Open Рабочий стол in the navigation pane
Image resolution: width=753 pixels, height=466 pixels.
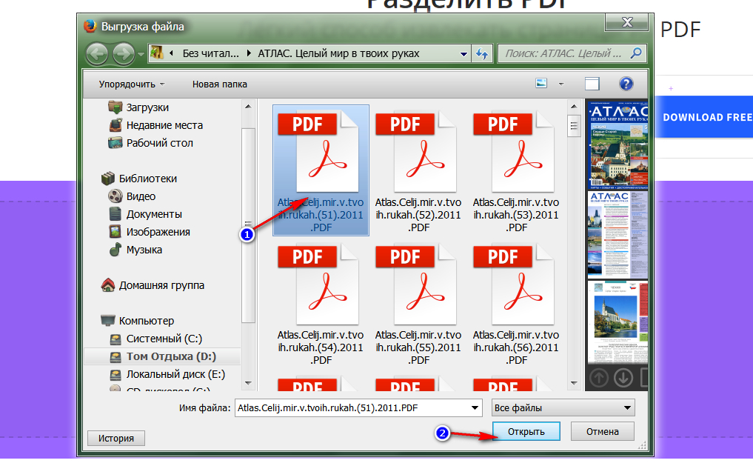click(x=150, y=143)
